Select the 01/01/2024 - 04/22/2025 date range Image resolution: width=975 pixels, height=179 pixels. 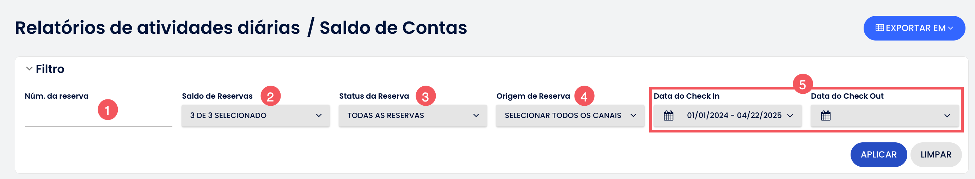pyautogui.click(x=734, y=116)
